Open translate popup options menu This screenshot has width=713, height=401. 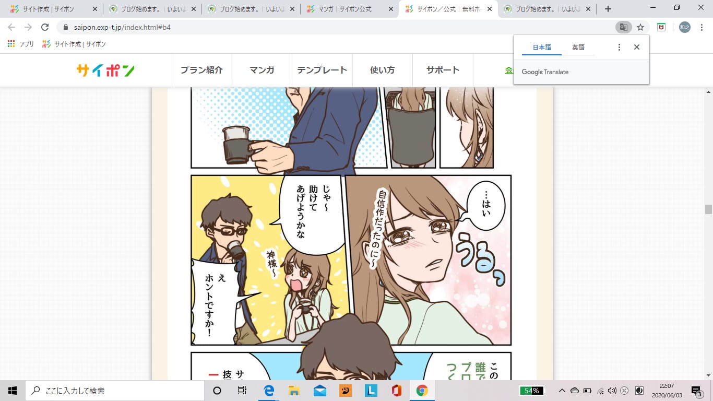click(x=619, y=47)
